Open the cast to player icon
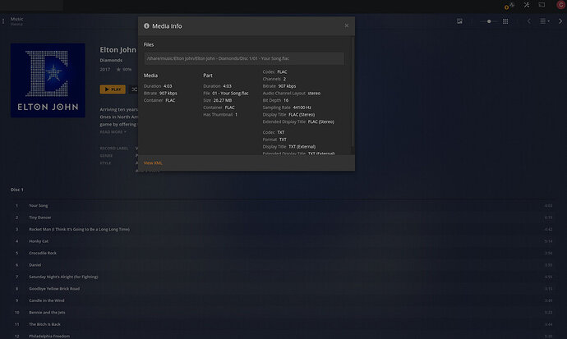The height and width of the screenshot is (339, 567). pos(542,5)
